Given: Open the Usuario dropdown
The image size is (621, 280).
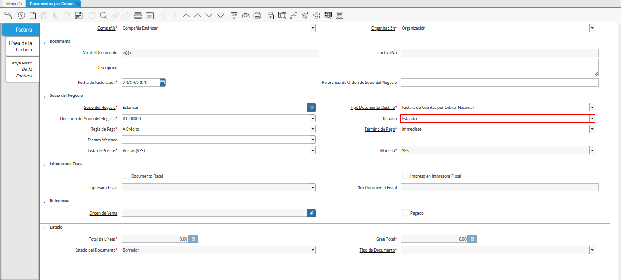Looking at the screenshot, I should pyautogui.click(x=592, y=119).
